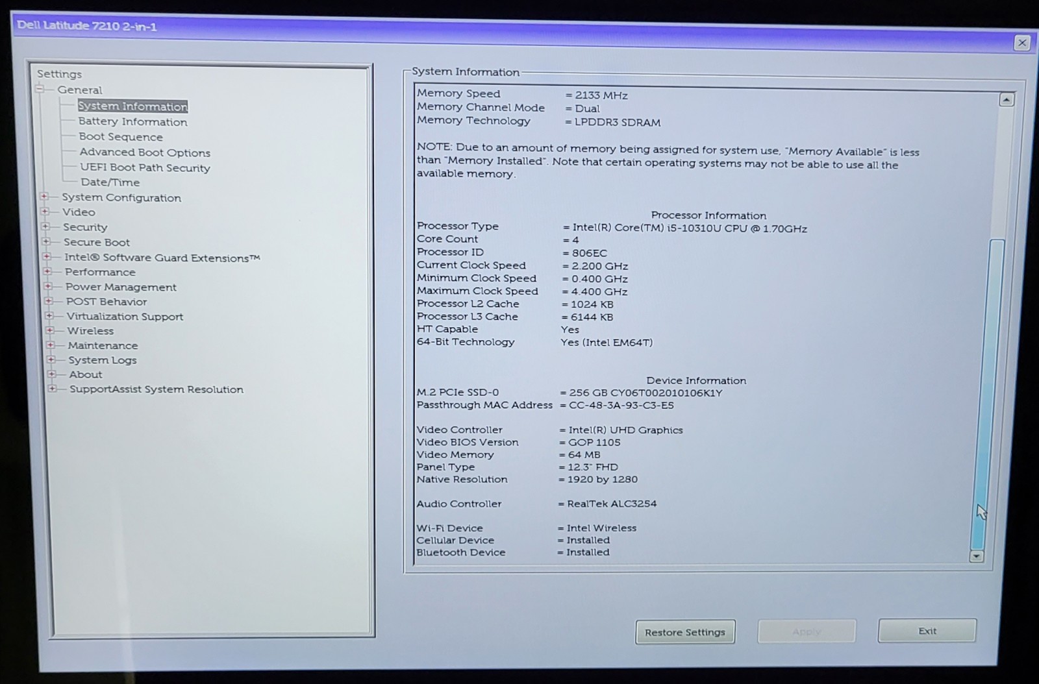This screenshot has height=684, width=1039.
Task: Select the Virtualization Support label
Action: (x=125, y=317)
